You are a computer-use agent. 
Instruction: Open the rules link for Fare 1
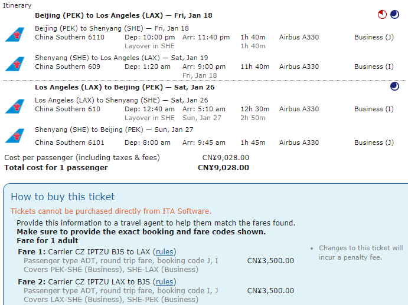tap(165, 252)
